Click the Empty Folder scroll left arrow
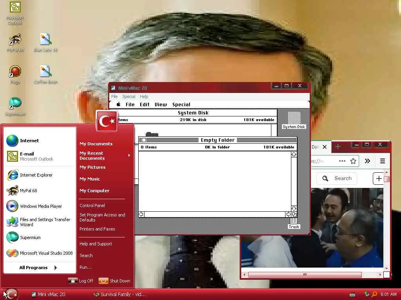This screenshot has height=300, width=401. tap(141, 214)
